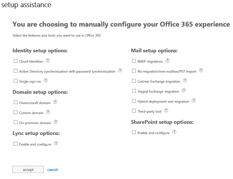This screenshot has width=233, height=179.
Task: Click the cancel link
Action: [x=52, y=170]
